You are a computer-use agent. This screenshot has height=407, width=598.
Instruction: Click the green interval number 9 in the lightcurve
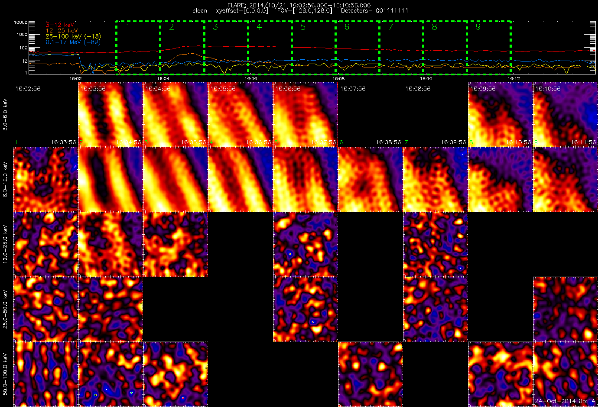tap(478, 27)
